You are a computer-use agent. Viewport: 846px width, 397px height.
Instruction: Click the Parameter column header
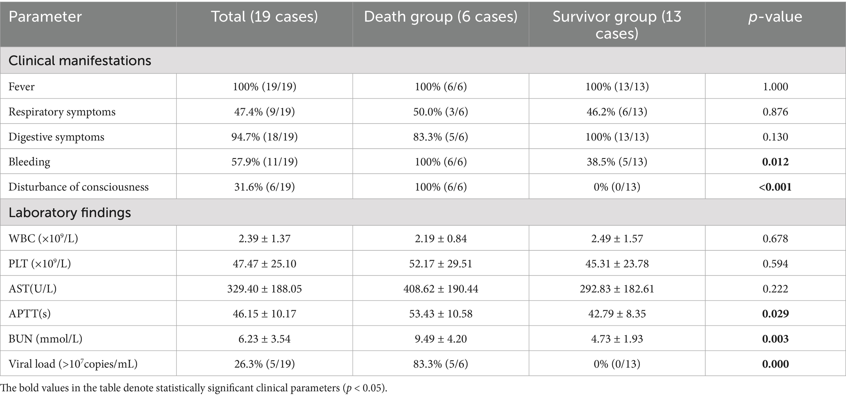(45, 17)
